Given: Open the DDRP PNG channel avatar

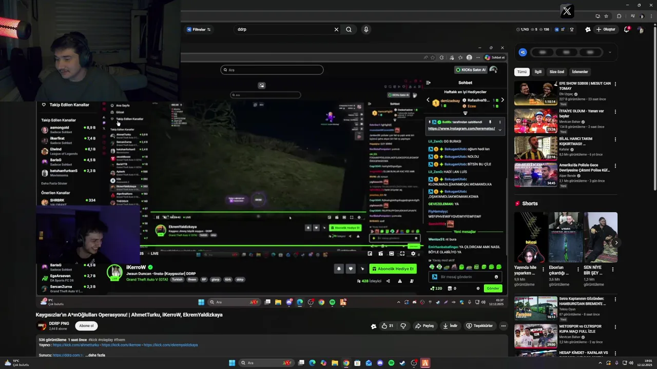Looking at the screenshot, I should 41,326.
